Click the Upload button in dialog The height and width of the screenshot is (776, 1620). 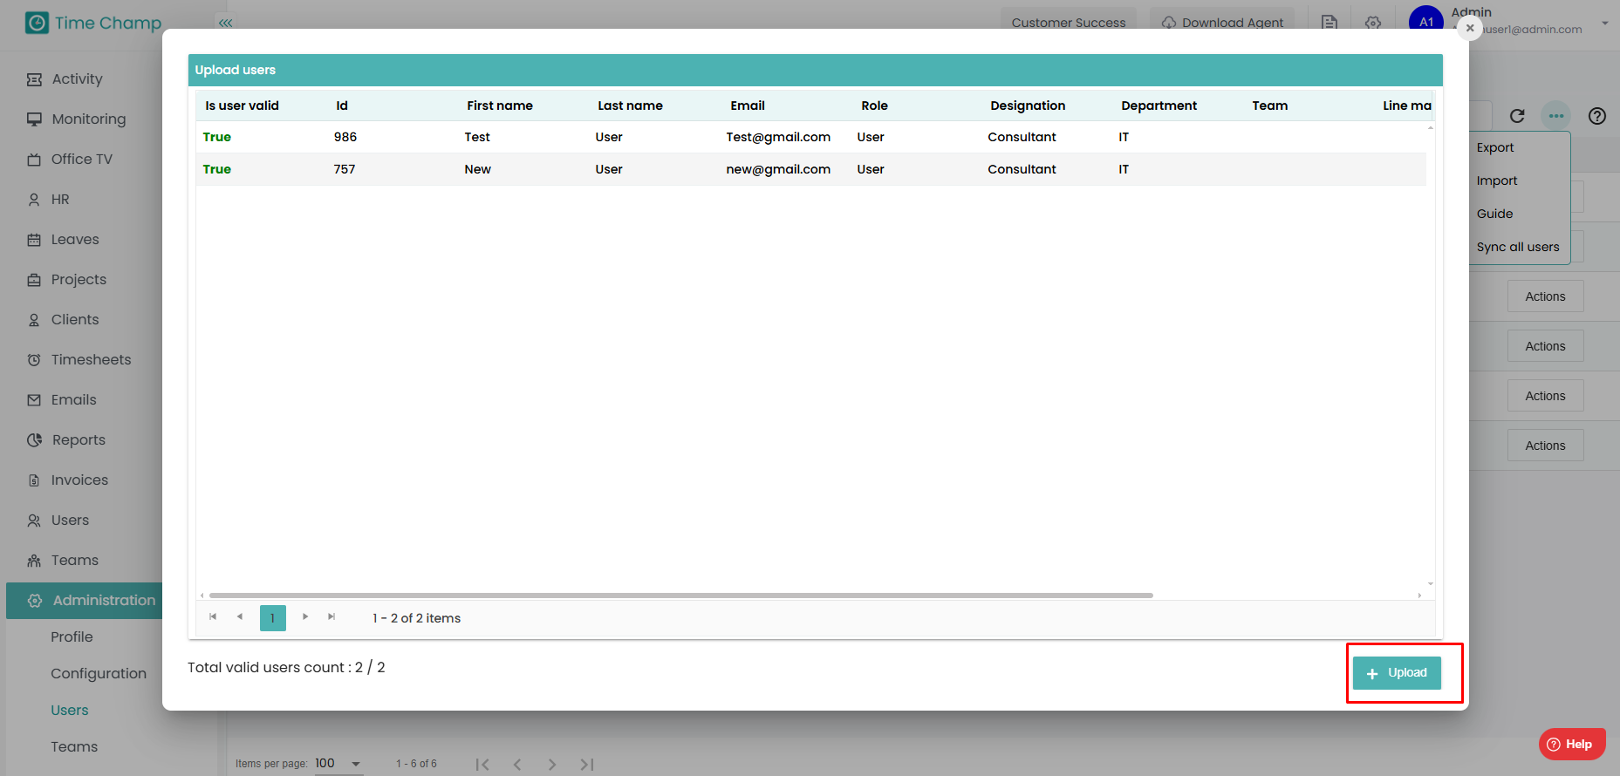pos(1396,672)
